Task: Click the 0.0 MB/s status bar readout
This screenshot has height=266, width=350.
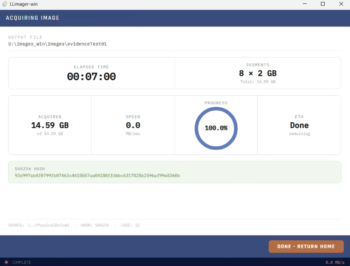Action: [x=335, y=262]
